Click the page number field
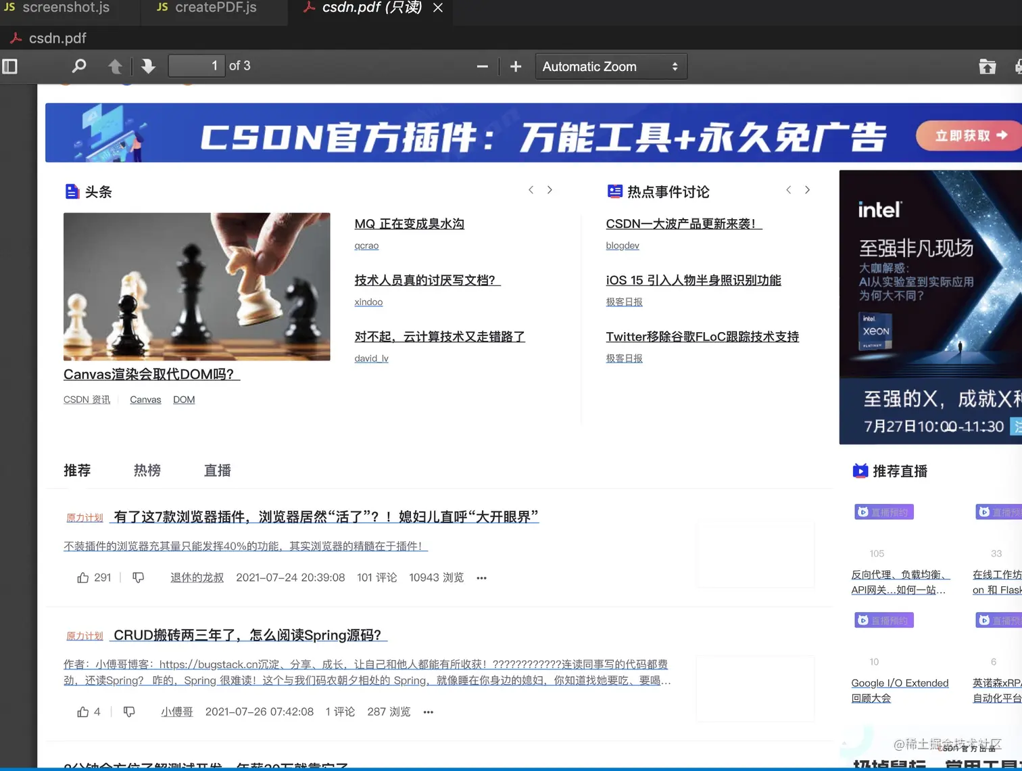 click(x=196, y=66)
